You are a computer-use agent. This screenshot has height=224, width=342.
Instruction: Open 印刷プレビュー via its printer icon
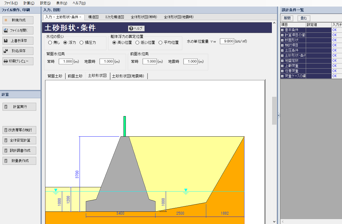point(6,61)
